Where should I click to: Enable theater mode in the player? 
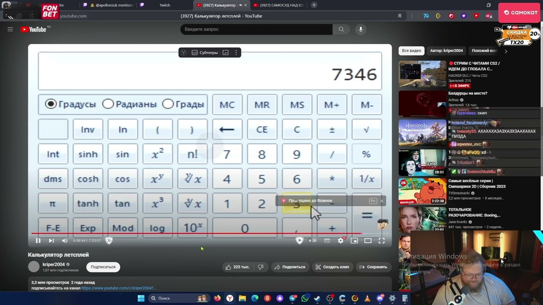click(x=368, y=241)
